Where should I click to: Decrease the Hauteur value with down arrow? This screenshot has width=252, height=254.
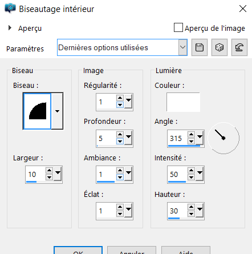coord(191,214)
